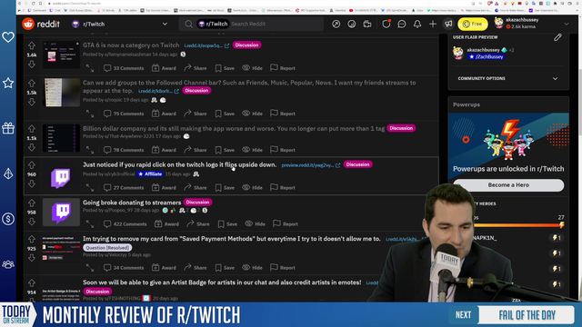Open 33 Comments on GTA 6 post

pyautogui.click(x=124, y=68)
